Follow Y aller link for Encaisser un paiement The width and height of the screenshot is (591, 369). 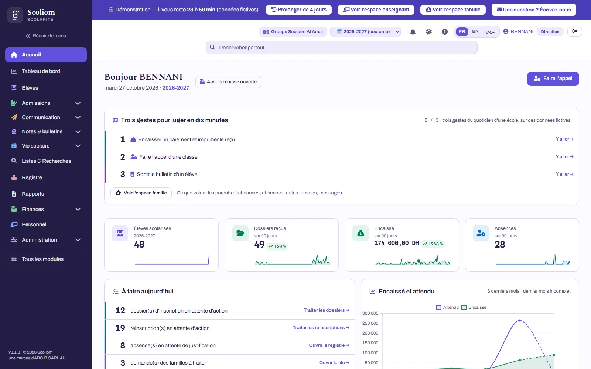564,139
